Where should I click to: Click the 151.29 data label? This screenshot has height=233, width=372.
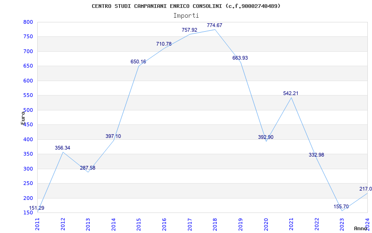37,208
